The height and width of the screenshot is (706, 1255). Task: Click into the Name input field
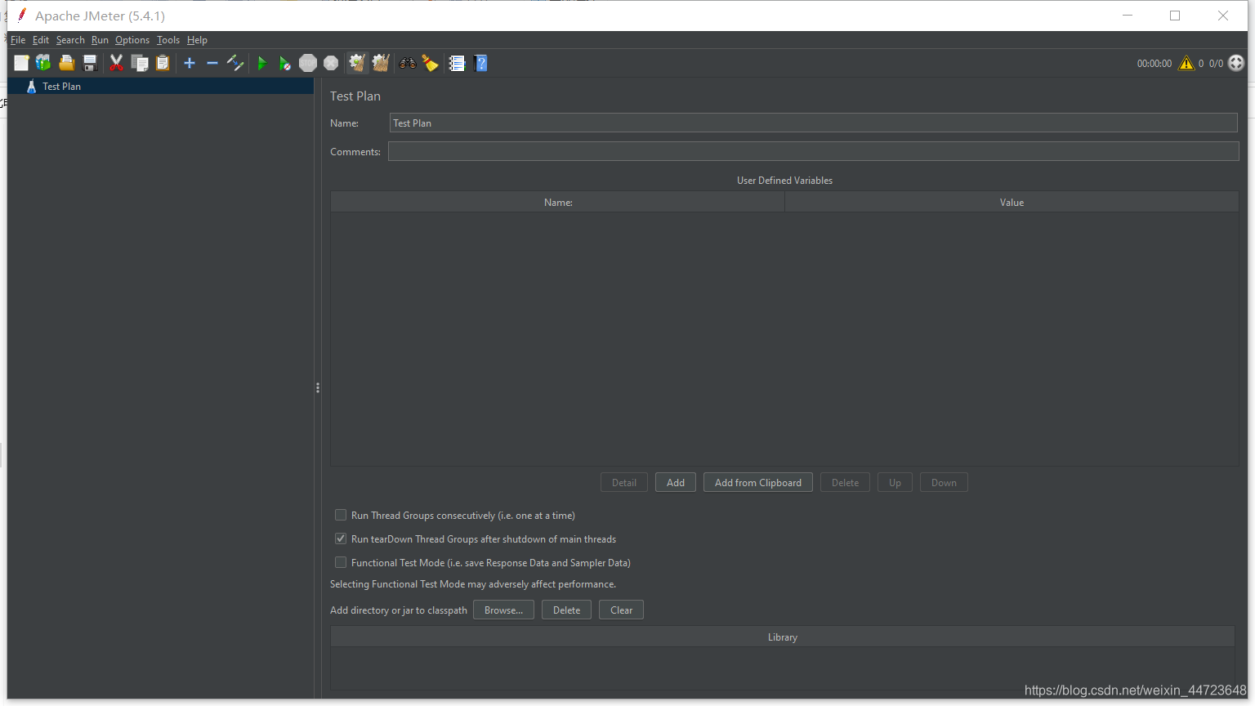[x=813, y=123]
